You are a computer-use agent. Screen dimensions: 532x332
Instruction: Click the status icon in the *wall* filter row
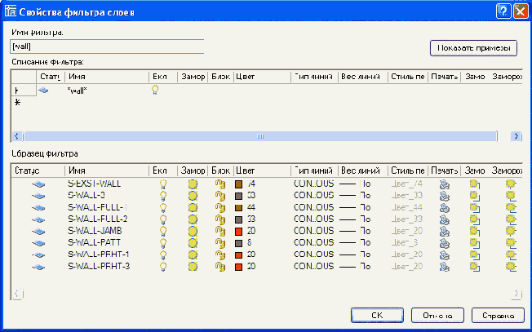[43, 91]
